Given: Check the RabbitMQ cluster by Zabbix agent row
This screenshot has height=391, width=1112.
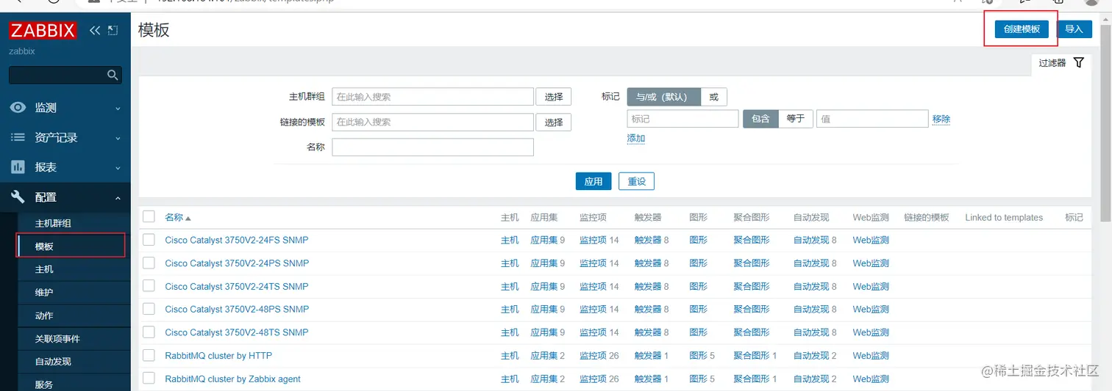Looking at the screenshot, I should [149, 378].
